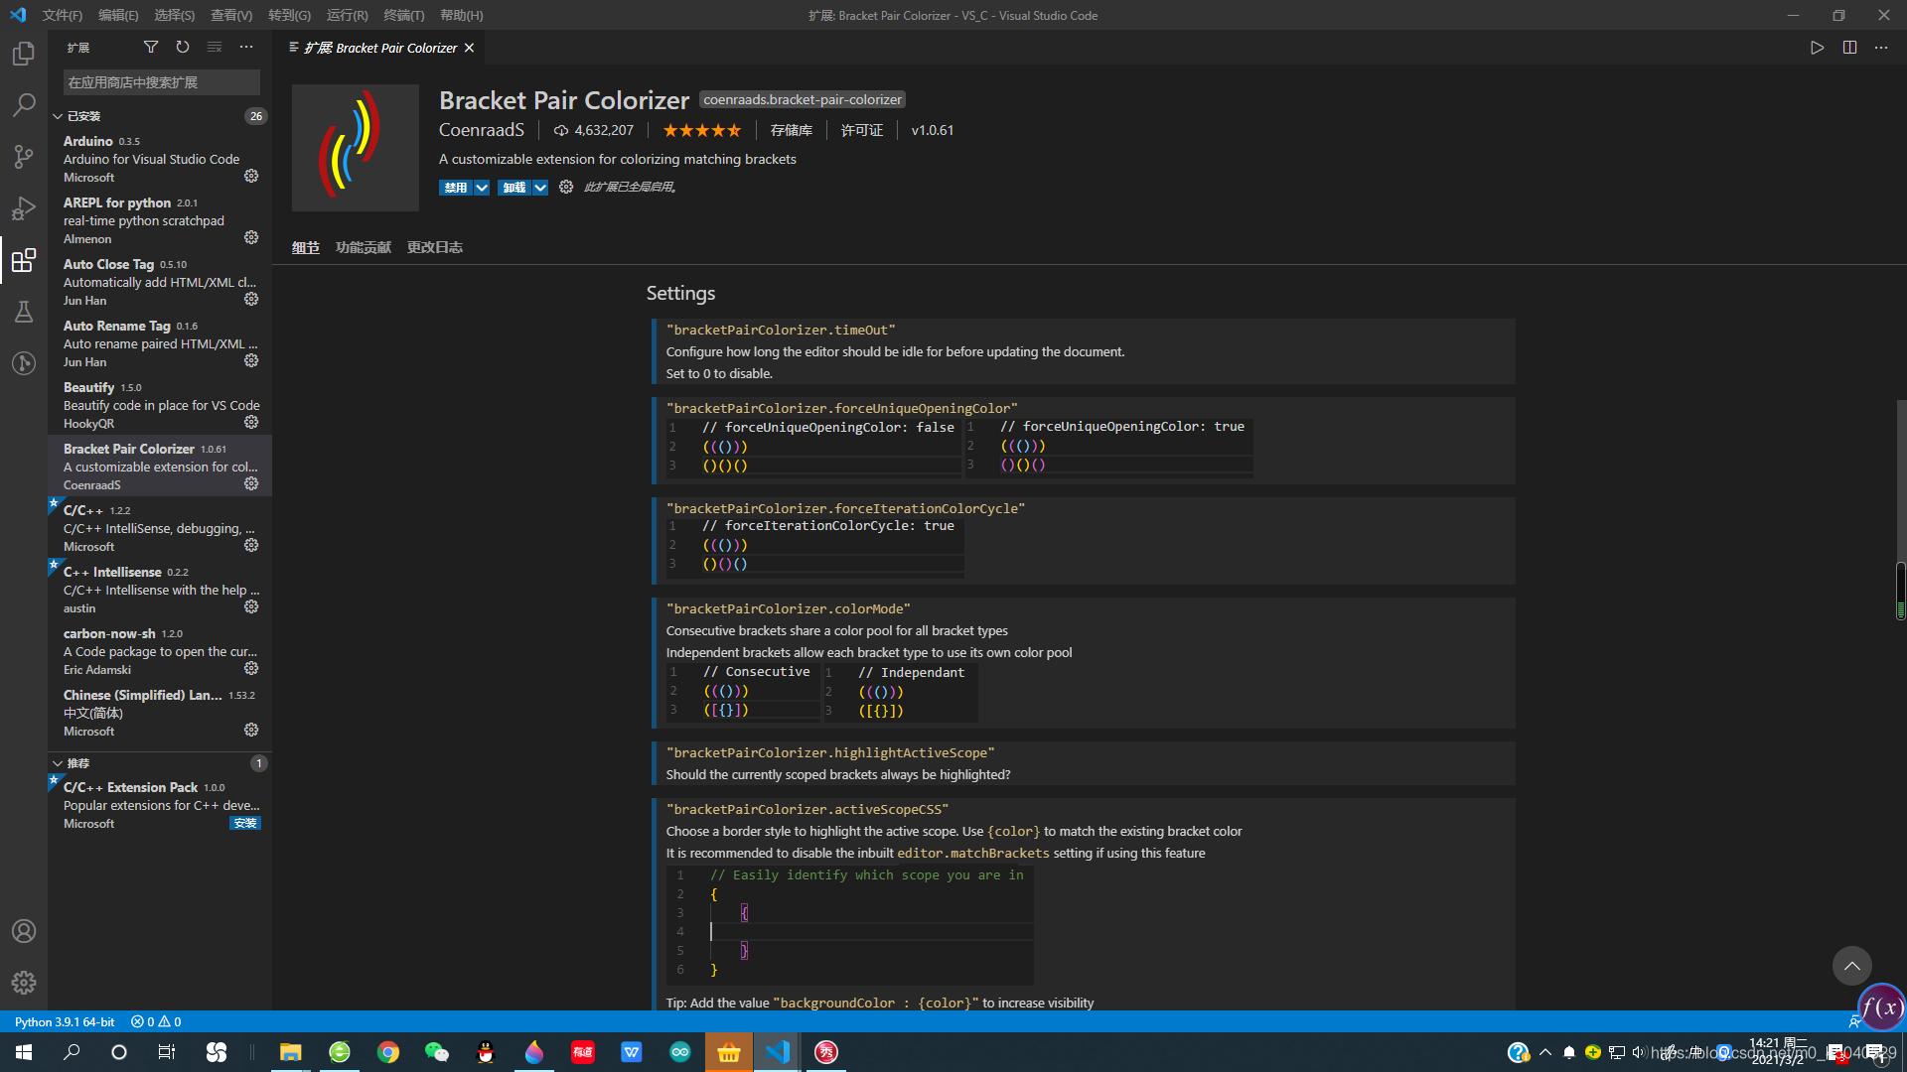Viewport: 1907px width, 1072px height.
Task: Open manage gear for carbon-now-sh
Action: pos(251,668)
